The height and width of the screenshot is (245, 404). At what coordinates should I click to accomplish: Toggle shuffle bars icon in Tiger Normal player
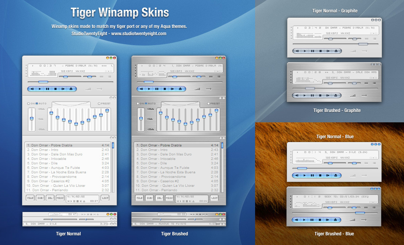coord(88,89)
